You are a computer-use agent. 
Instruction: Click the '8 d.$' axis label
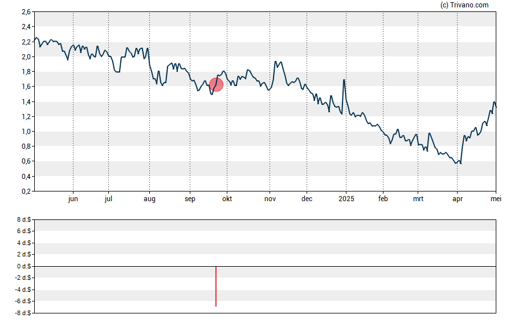coord(24,220)
